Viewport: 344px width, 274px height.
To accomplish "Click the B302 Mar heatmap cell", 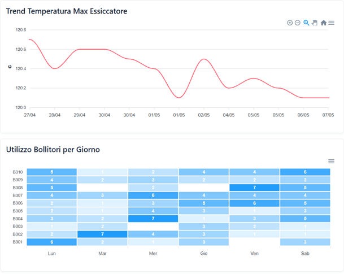I will [x=102, y=234].
